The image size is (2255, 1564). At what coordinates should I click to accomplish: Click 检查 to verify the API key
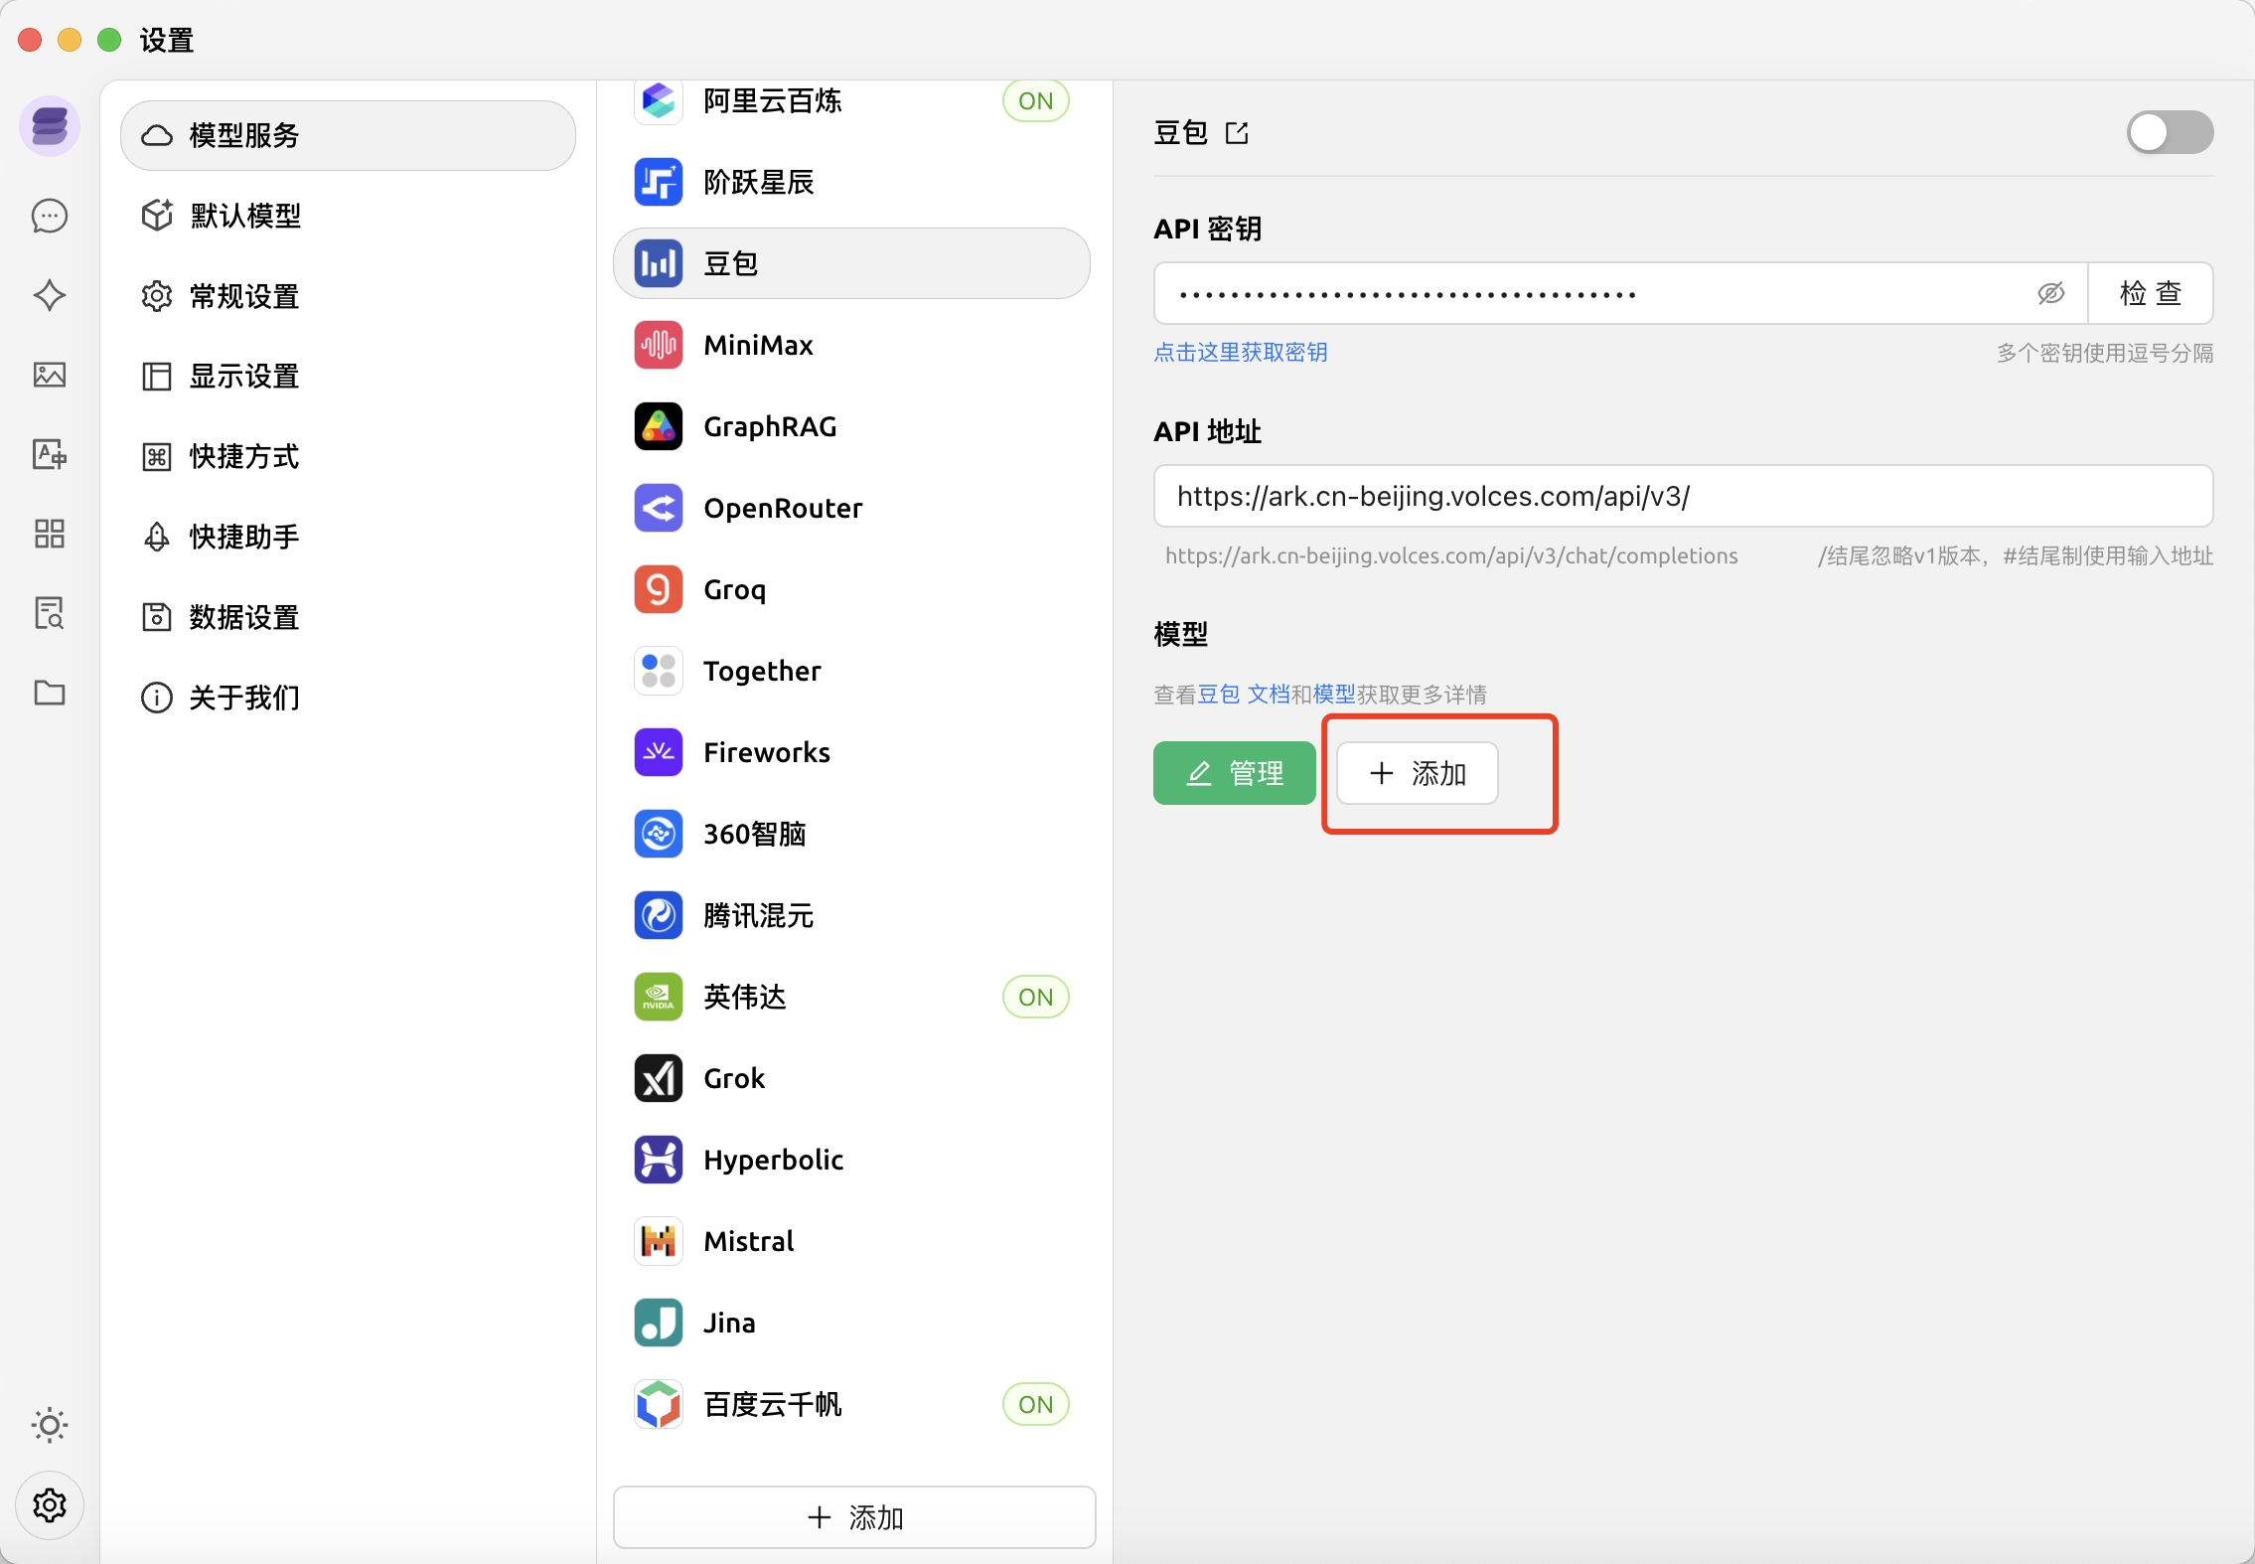click(x=2150, y=293)
